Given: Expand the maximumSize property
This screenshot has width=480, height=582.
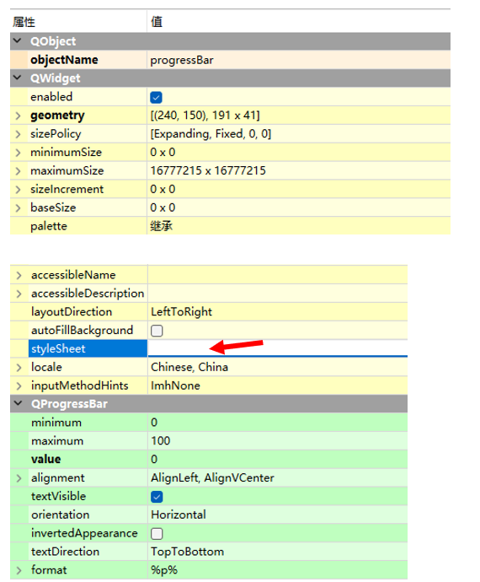Looking at the screenshot, I should 18,170.
